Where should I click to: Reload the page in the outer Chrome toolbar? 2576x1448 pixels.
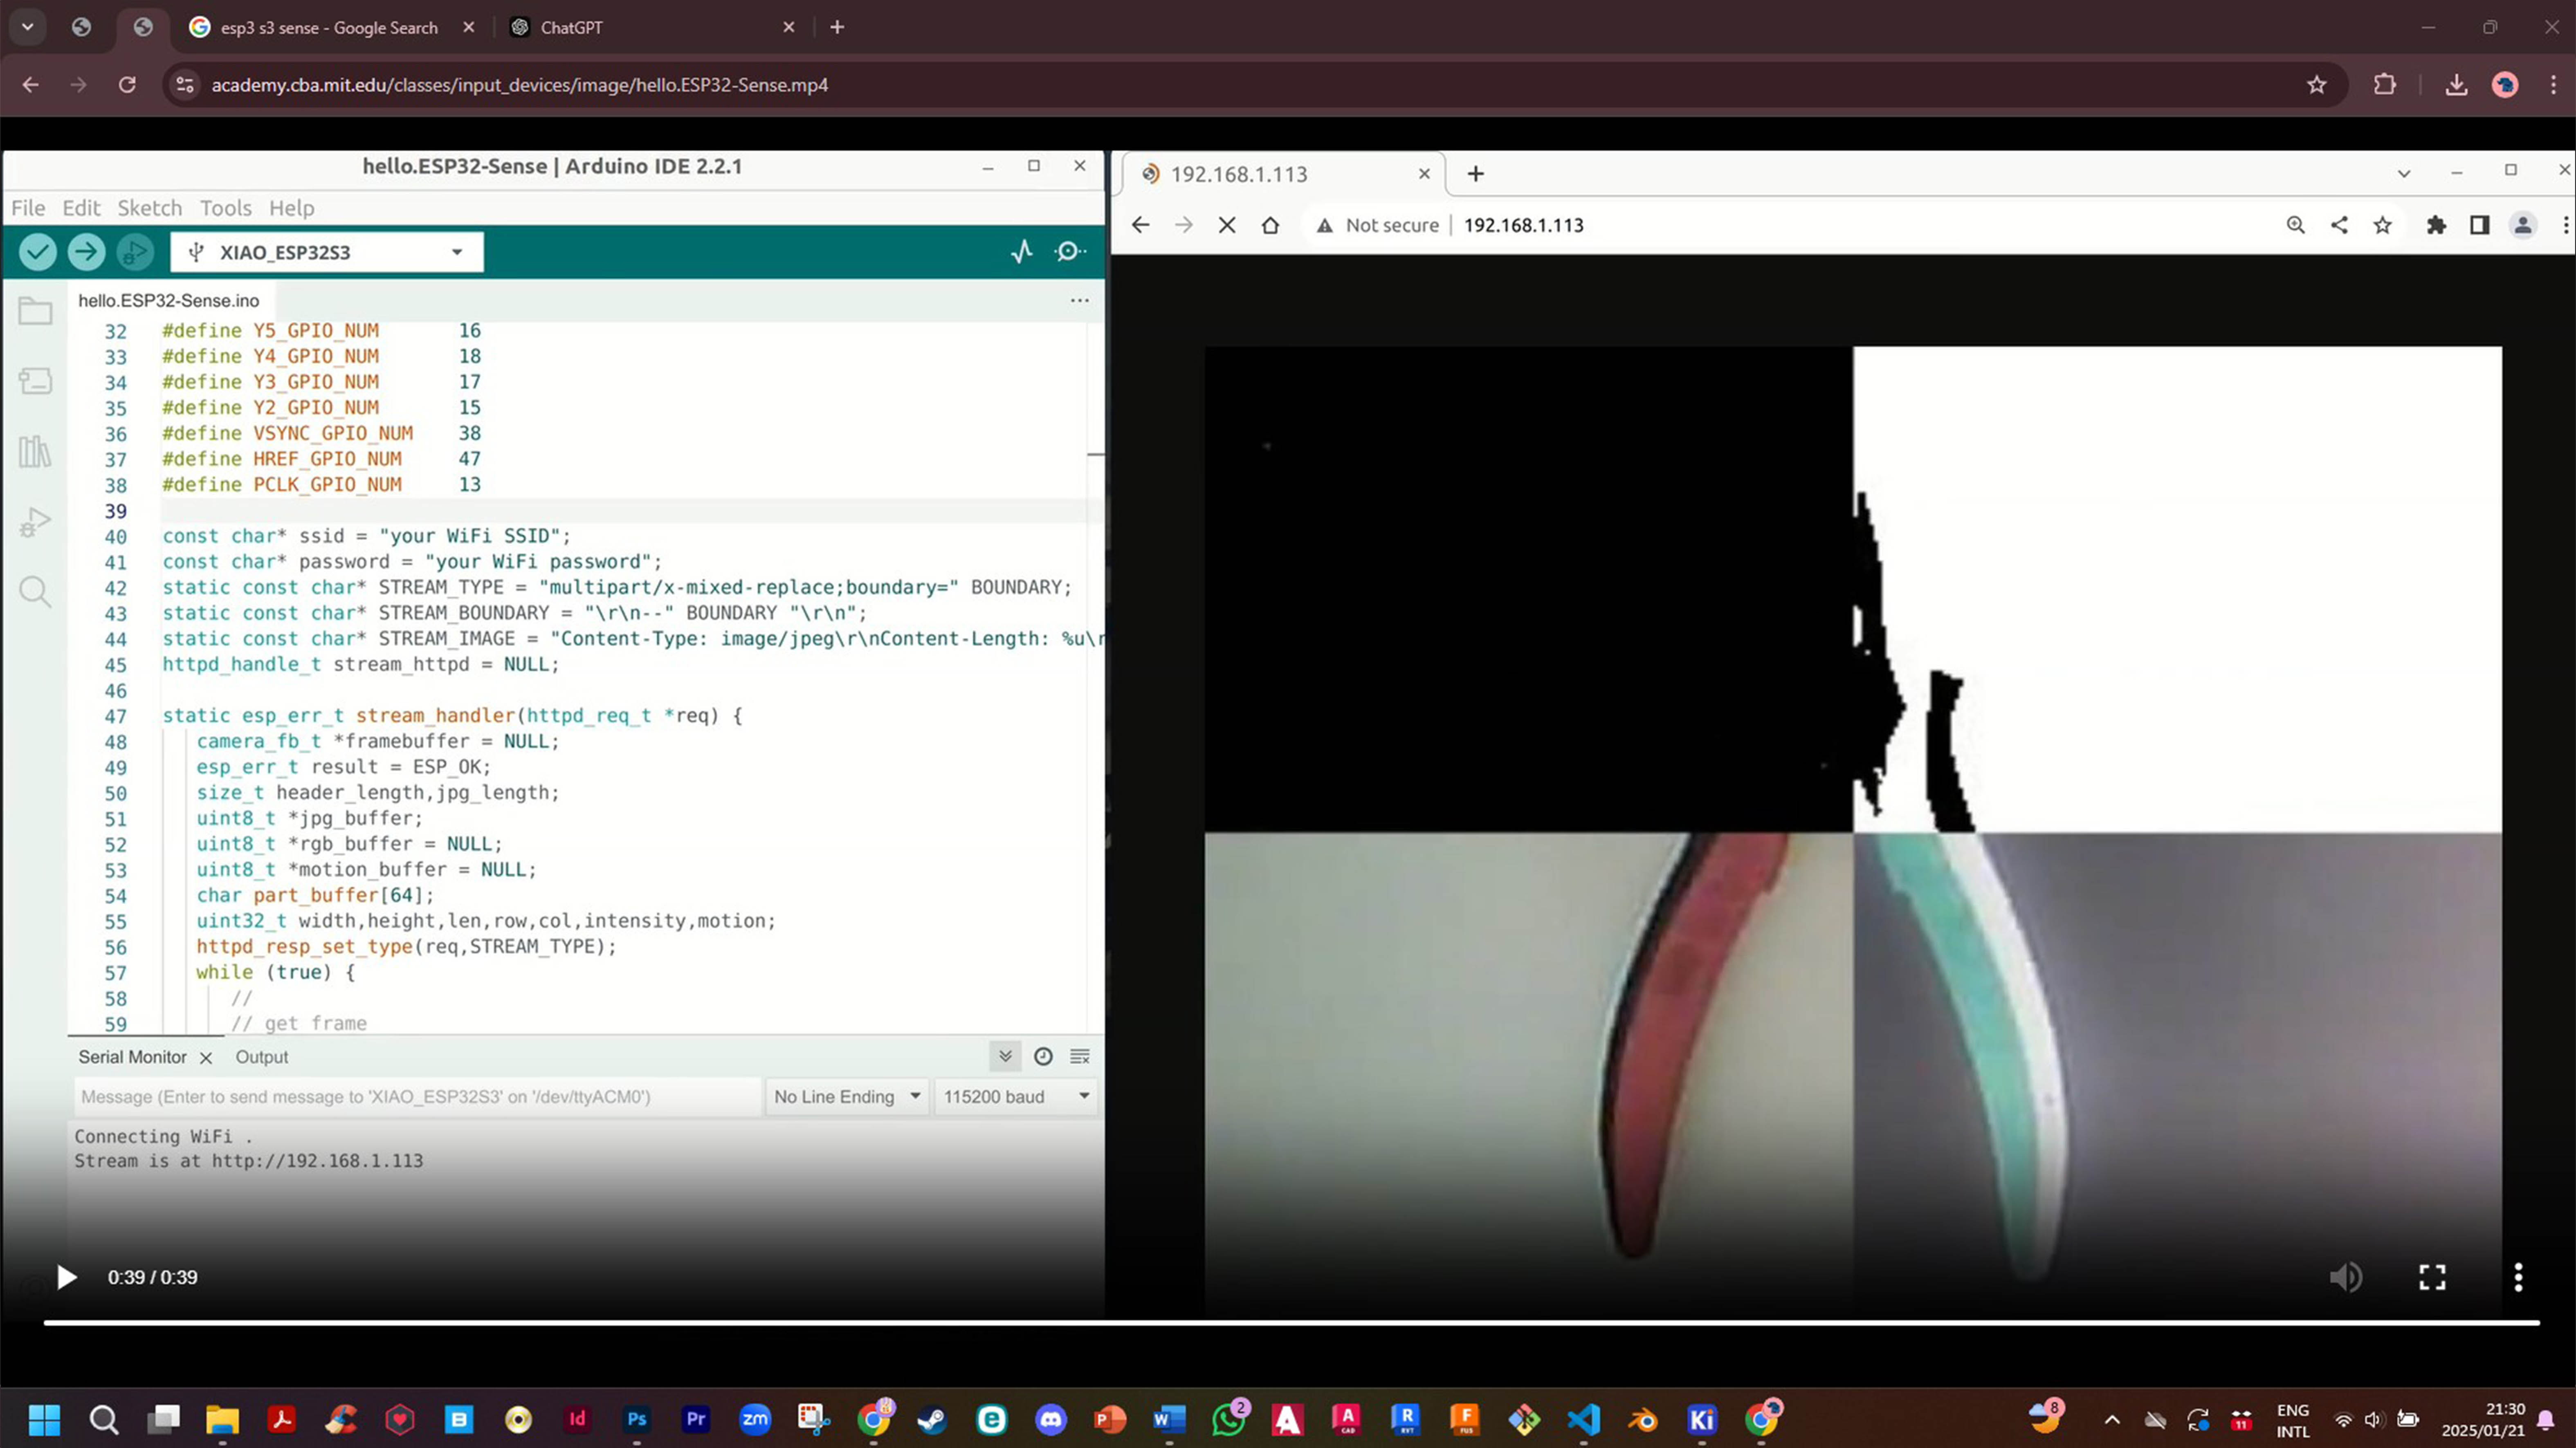click(x=127, y=85)
